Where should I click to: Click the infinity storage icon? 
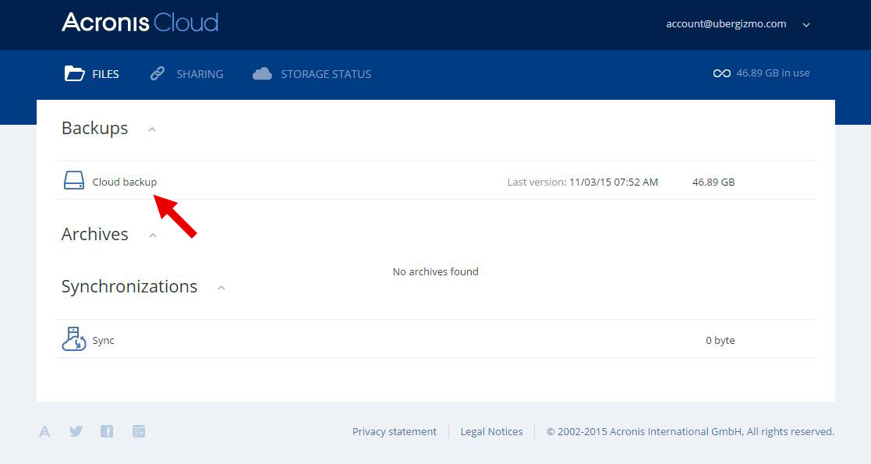pos(721,73)
